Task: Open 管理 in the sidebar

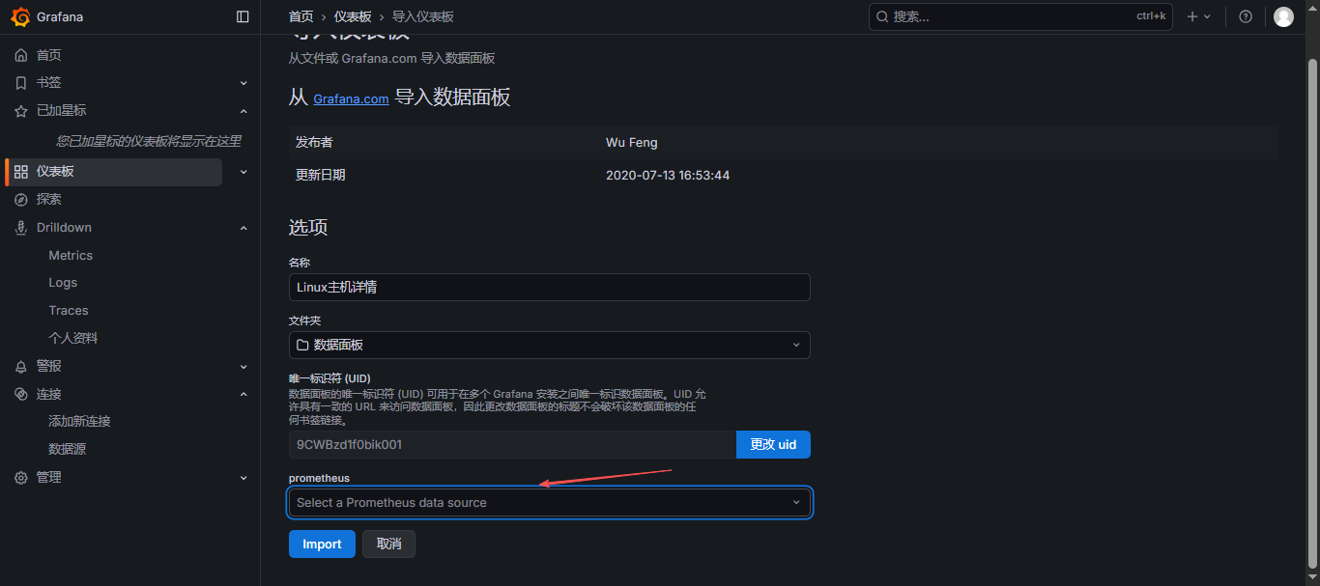Action: click(49, 478)
